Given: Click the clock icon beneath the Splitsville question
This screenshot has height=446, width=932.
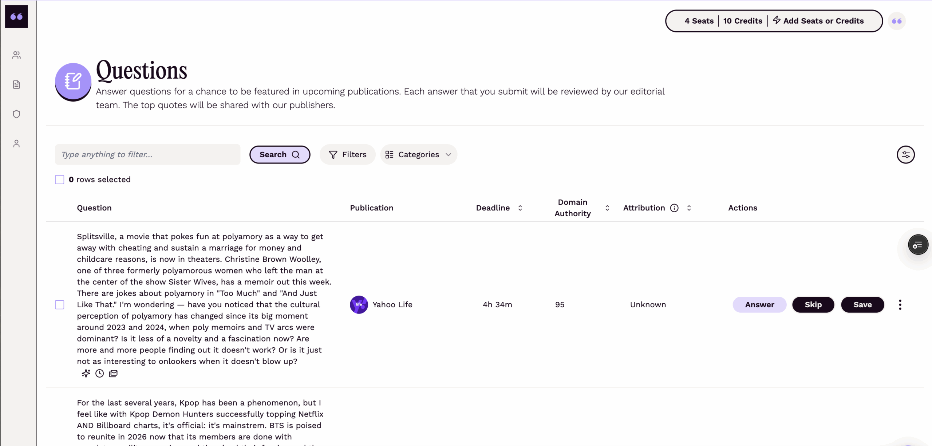Looking at the screenshot, I should 99,373.
